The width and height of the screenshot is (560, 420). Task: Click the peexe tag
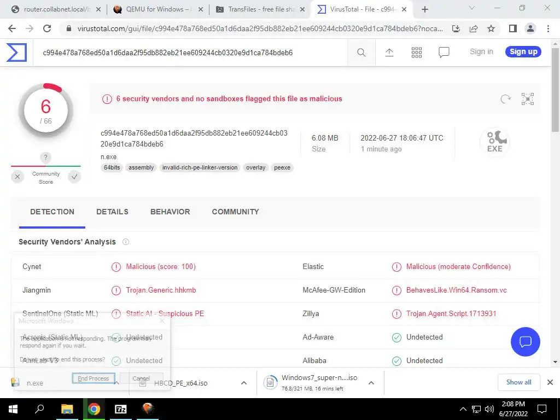pyautogui.click(x=282, y=167)
